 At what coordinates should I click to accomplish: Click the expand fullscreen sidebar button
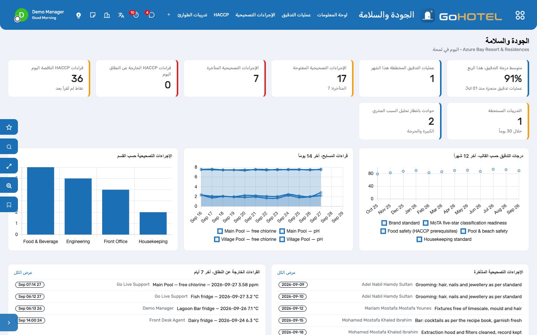click(9, 166)
